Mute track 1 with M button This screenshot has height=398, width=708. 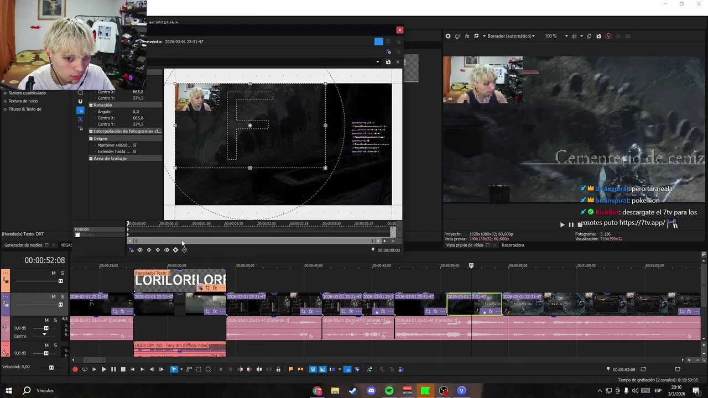coord(54,273)
